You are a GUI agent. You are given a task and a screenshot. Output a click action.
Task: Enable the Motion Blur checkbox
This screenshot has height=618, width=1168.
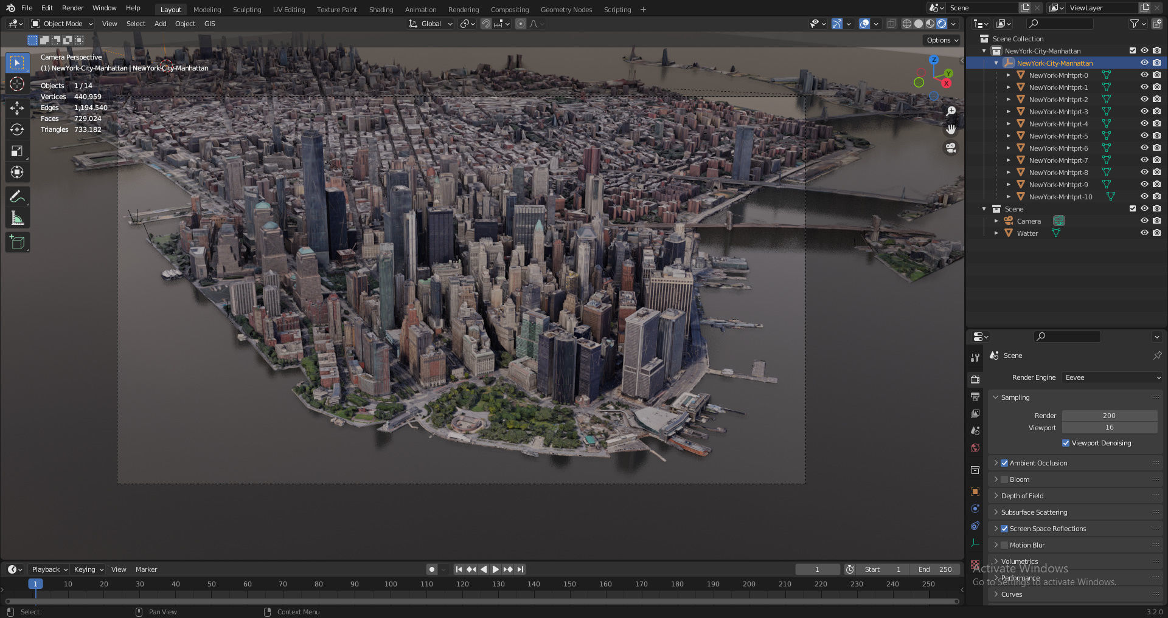1004,545
